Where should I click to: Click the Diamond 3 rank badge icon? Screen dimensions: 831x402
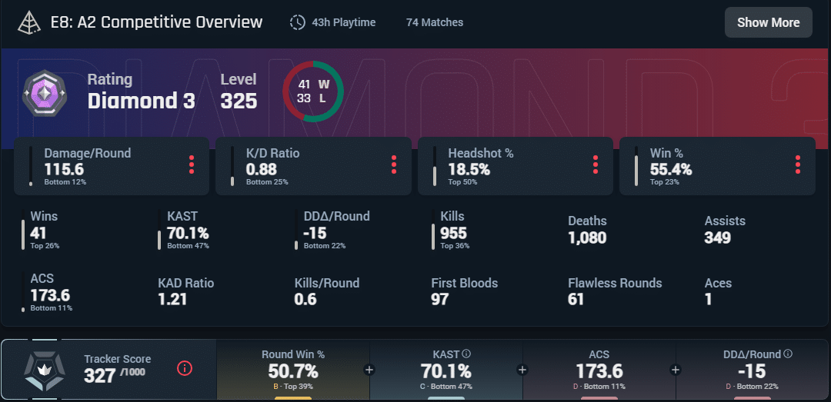[x=45, y=93]
